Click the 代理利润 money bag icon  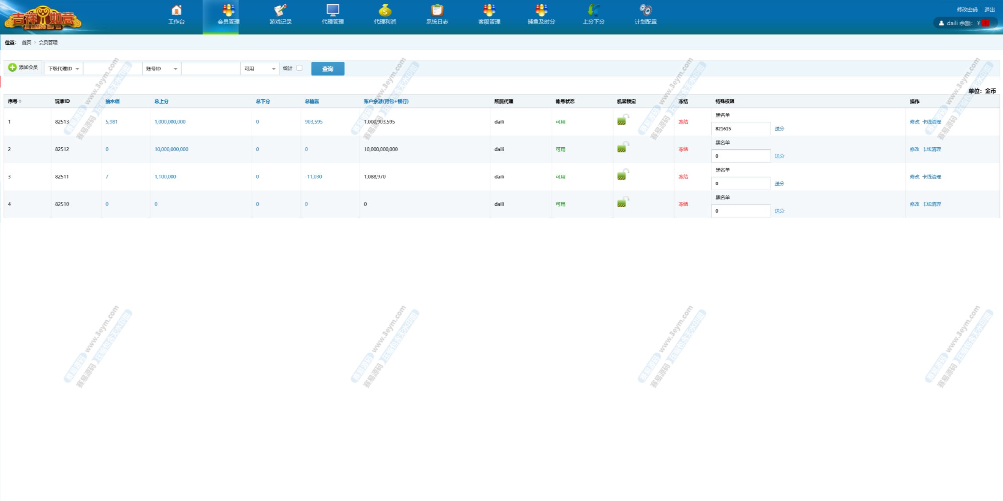pyautogui.click(x=385, y=10)
